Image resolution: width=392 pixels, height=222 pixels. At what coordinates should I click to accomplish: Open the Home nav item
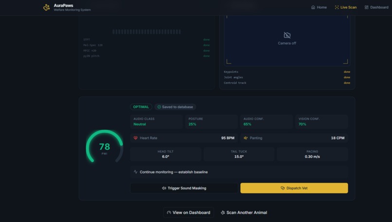(x=319, y=7)
